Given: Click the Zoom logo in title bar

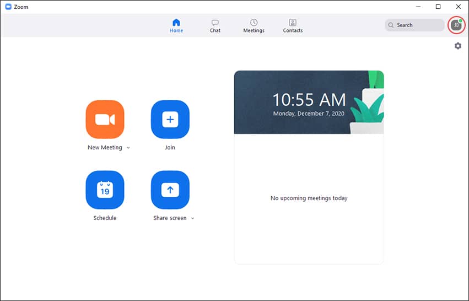Looking at the screenshot, I should click(x=8, y=7).
